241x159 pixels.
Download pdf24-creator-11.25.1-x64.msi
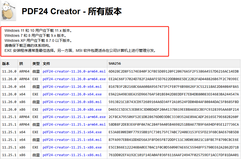pos(72,140)
